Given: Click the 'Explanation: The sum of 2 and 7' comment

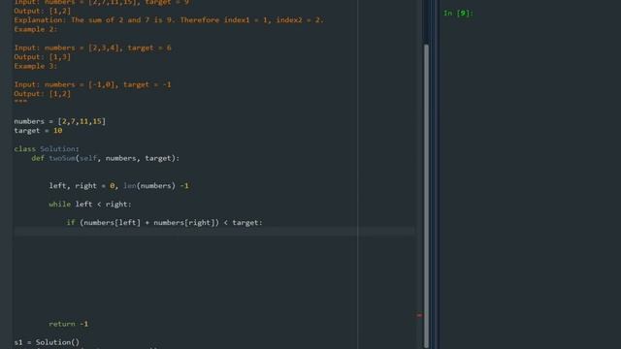Looking at the screenshot, I should point(169,20).
